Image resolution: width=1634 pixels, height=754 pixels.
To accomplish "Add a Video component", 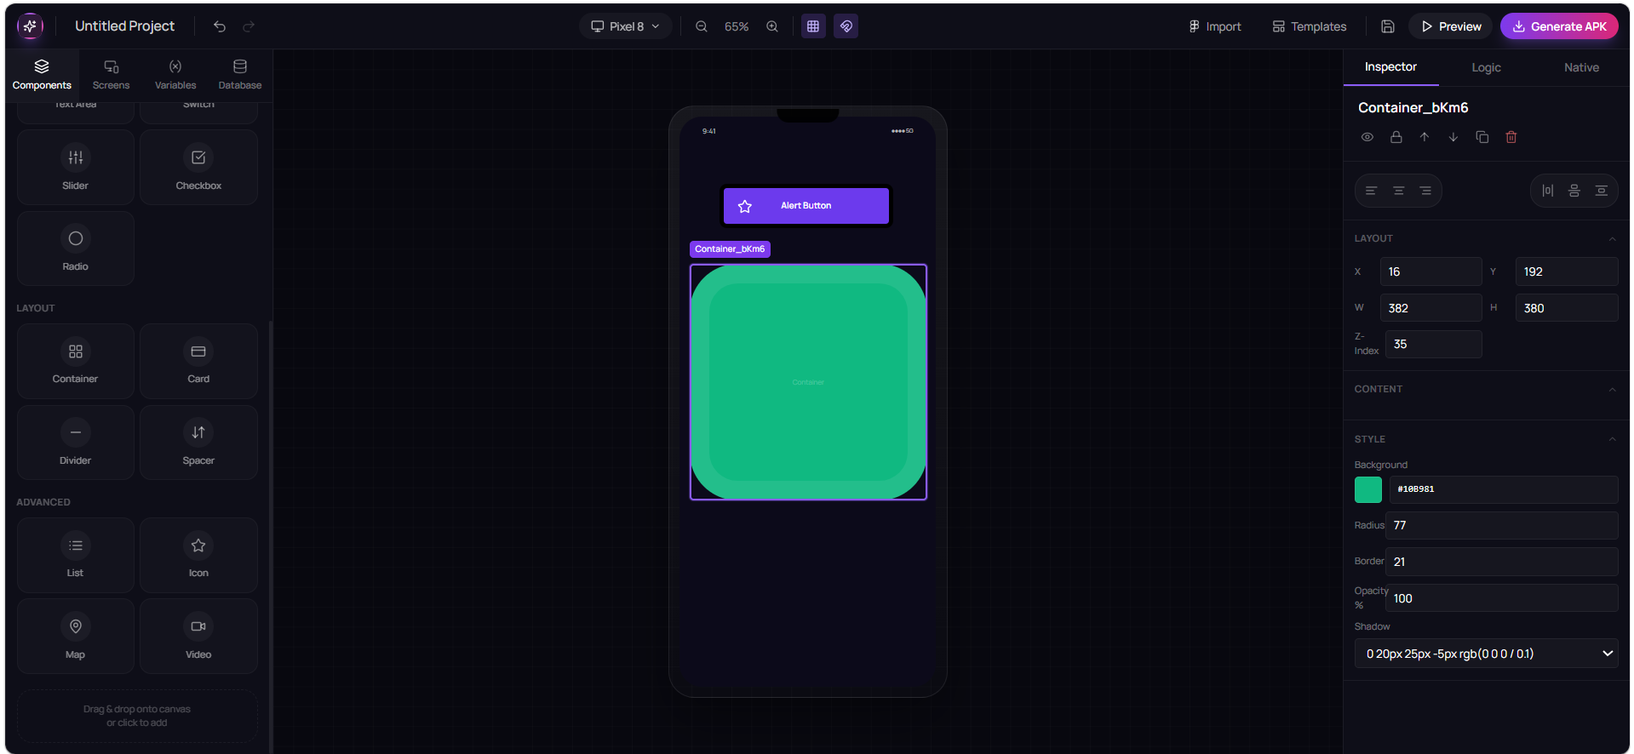I will pyautogui.click(x=198, y=637).
